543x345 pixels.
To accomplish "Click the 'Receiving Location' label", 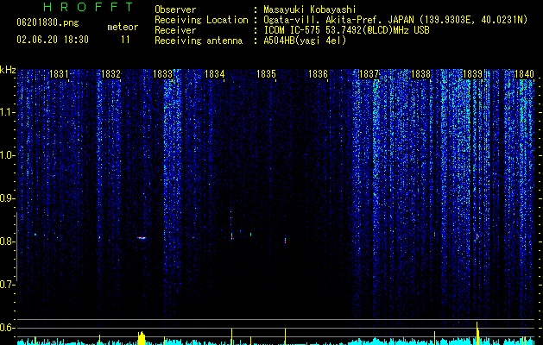I will click(x=201, y=20).
